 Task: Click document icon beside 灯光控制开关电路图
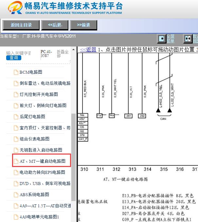[16, 94]
